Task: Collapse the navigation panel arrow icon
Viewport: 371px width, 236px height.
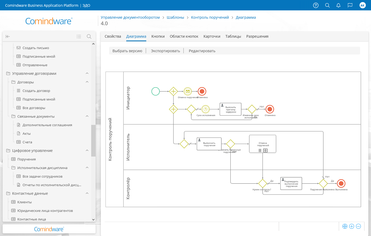Action: point(8,37)
